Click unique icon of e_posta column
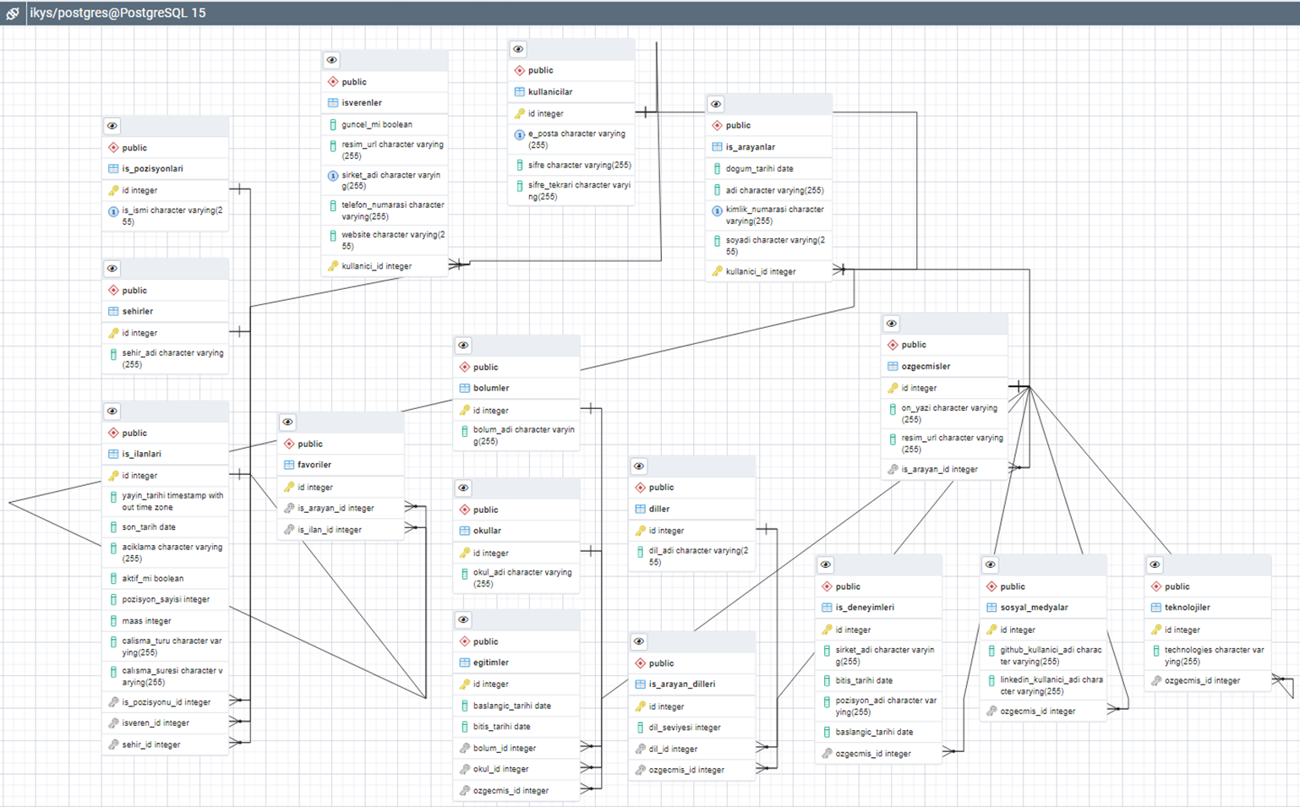 519,135
